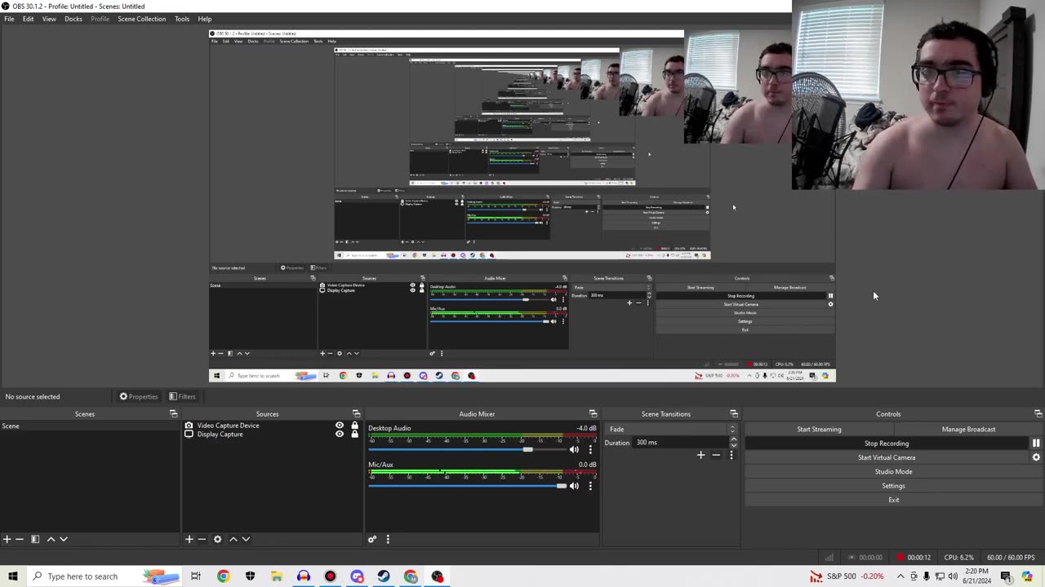Open source Properties button

pos(139,396)
